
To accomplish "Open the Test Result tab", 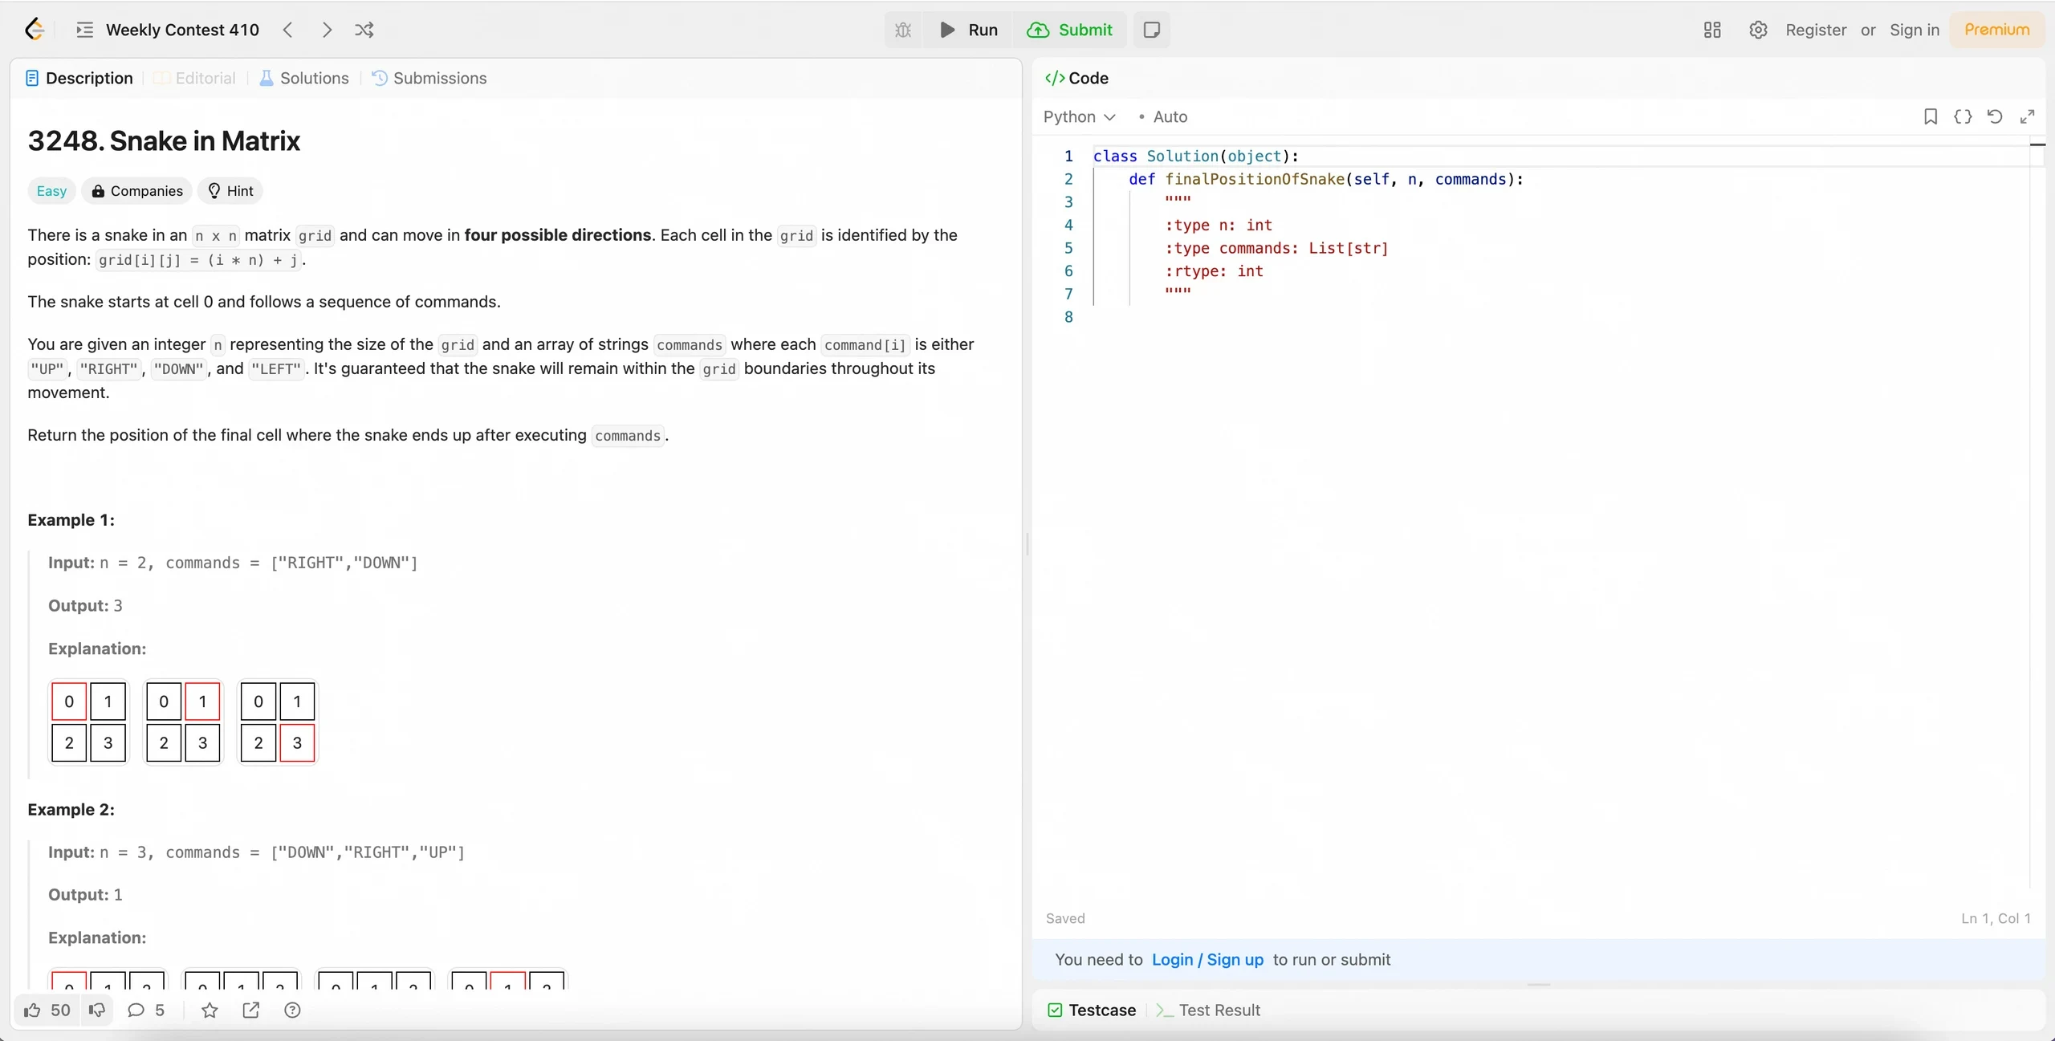I will (x=1208, y=1010).
